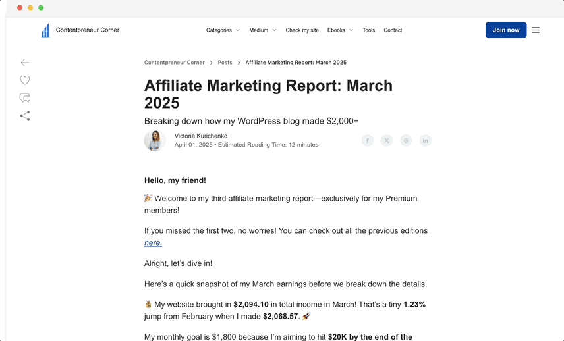The width and height of the screenshot is (564, 341).
Task: Go to Posts in the breadcrumb
Action: 225,62
